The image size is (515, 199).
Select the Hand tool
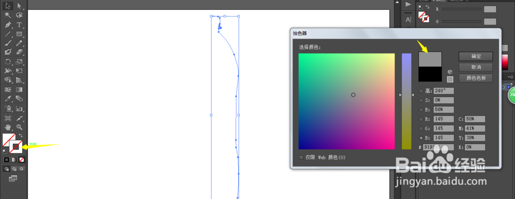(x=8, y=126)
